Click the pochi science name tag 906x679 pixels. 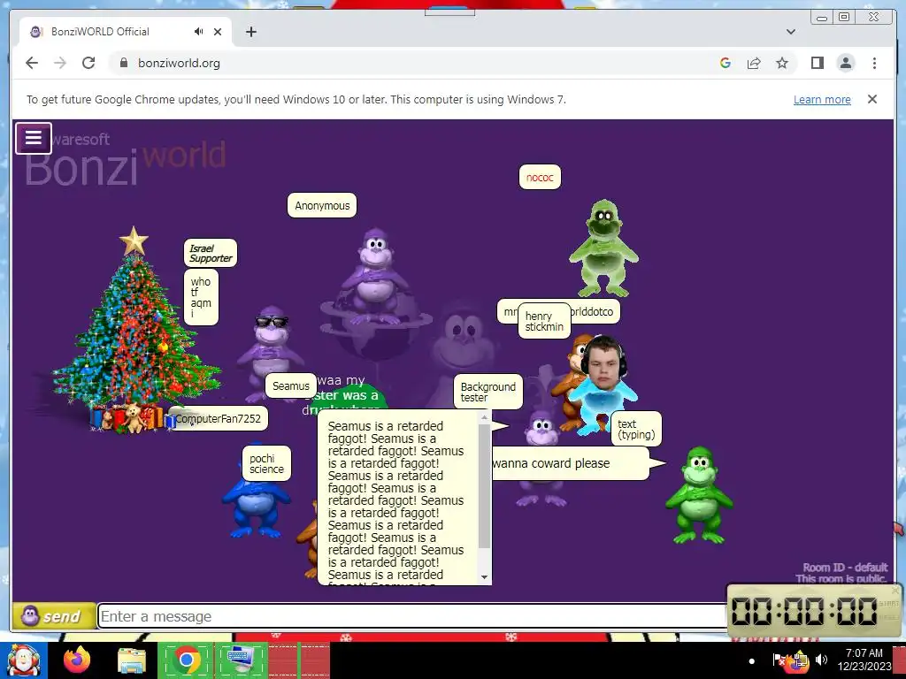click(x=266, y=463)
